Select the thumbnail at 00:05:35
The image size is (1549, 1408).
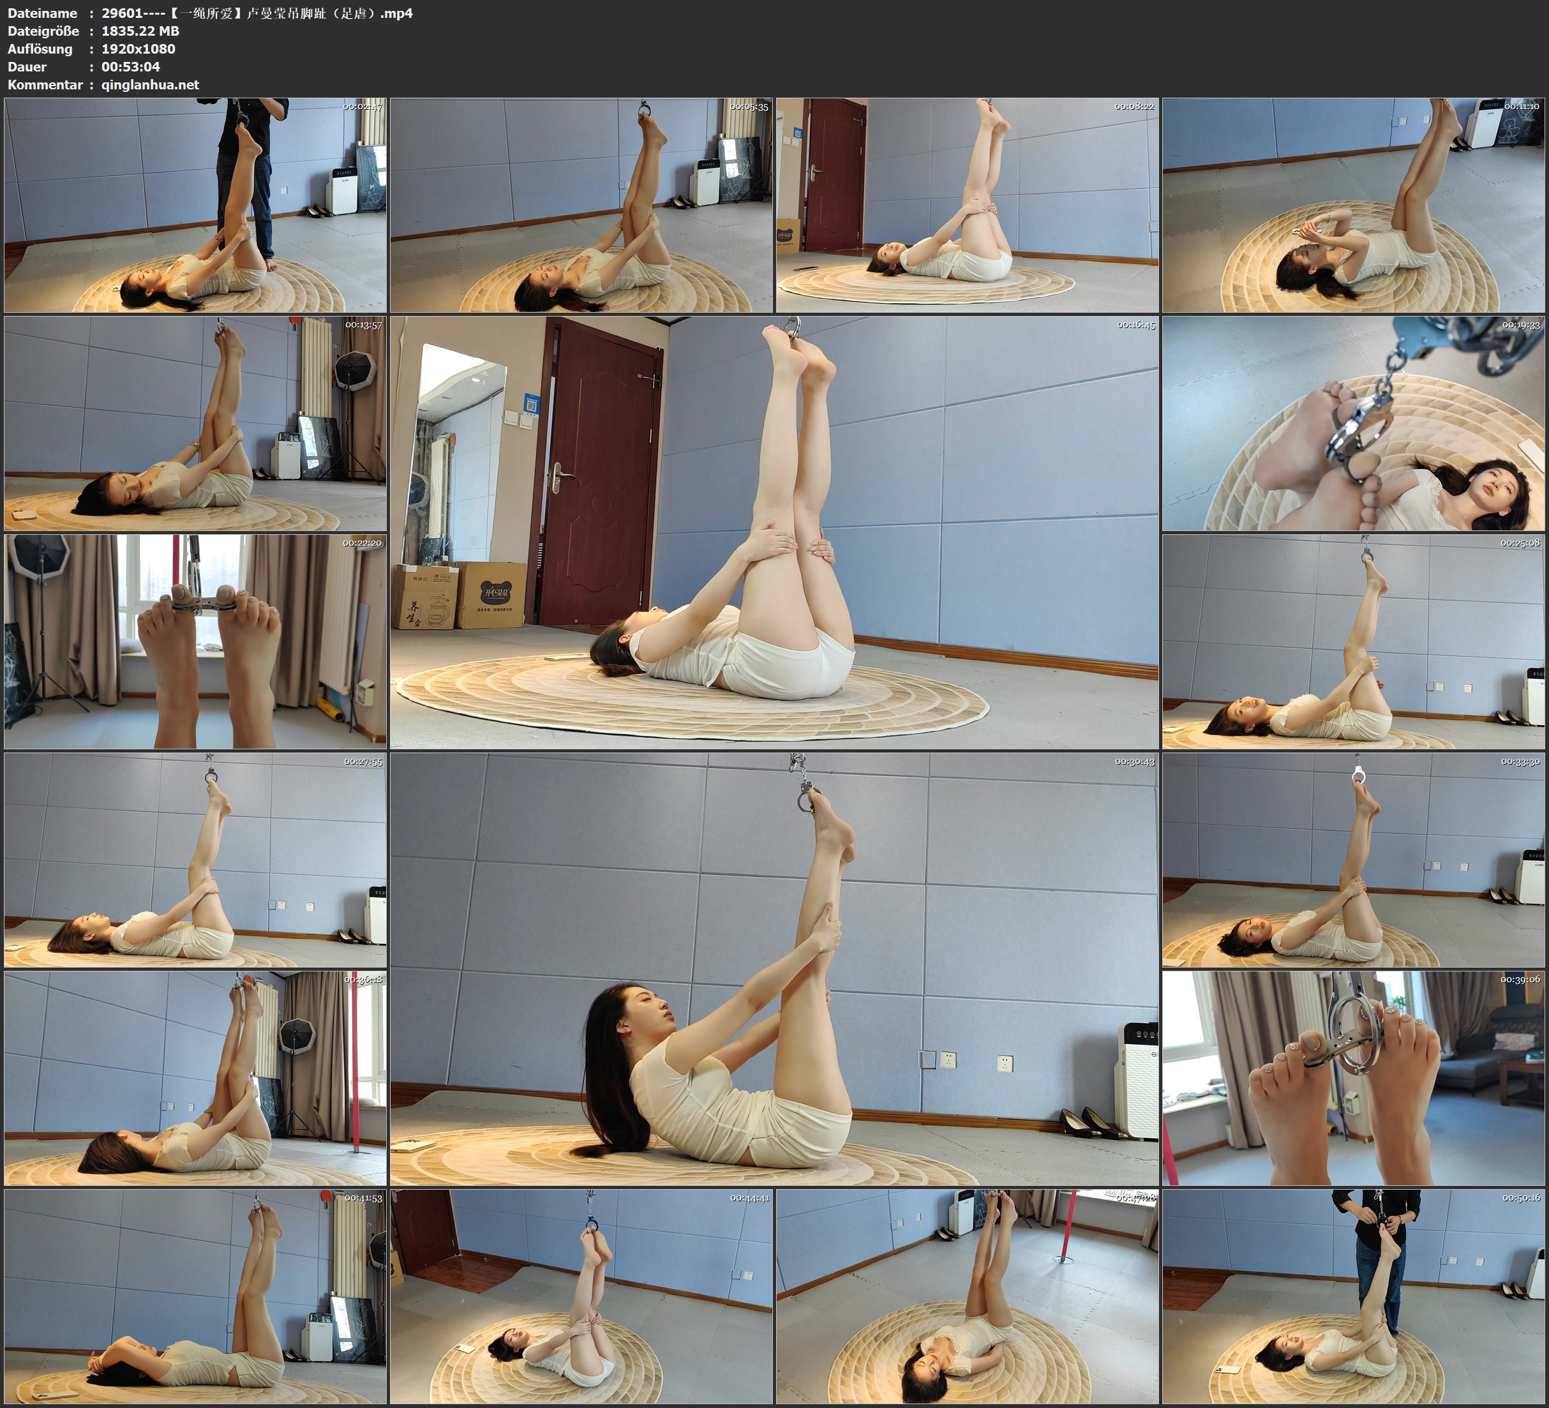[x=581, y=206]
